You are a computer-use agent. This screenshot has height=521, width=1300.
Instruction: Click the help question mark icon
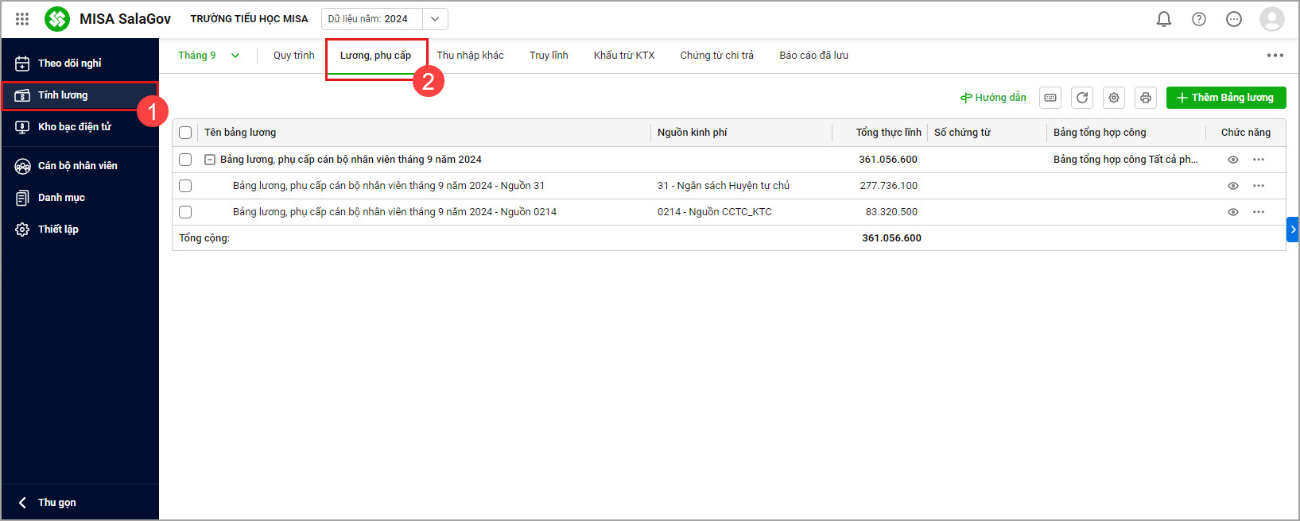[1198, 19]
